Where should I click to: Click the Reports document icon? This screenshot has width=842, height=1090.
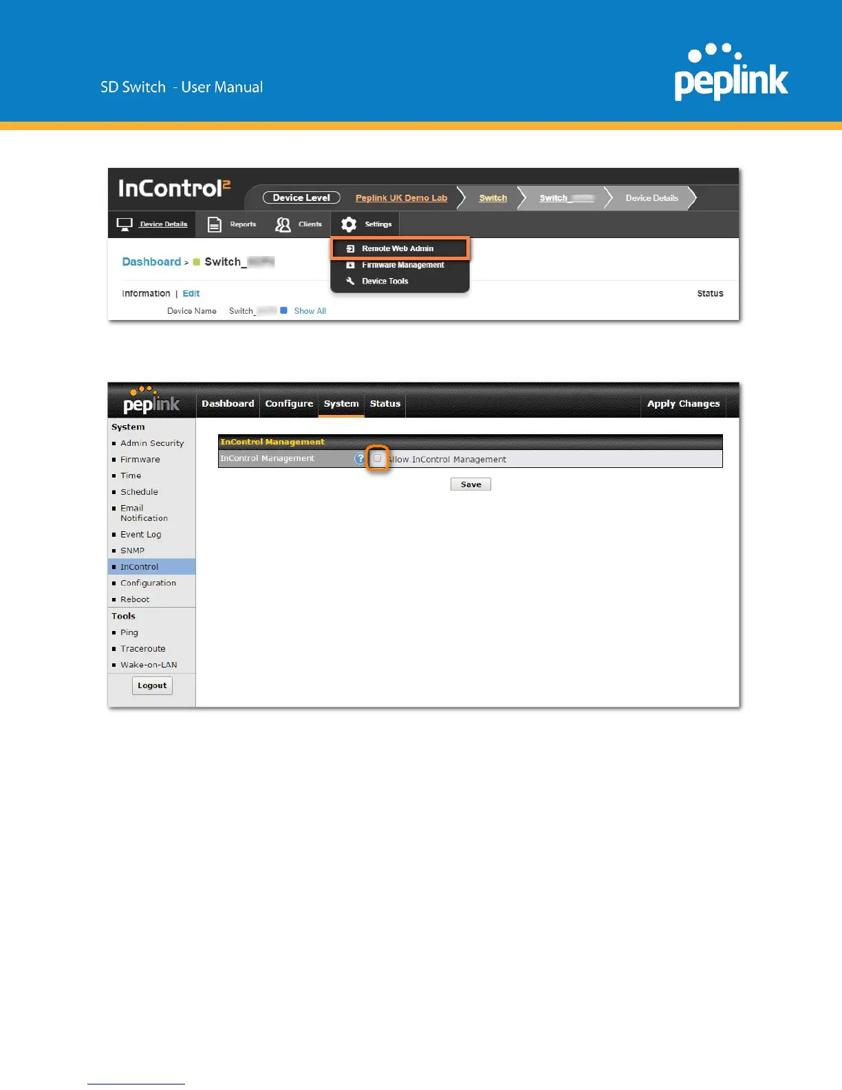[215, 224]
